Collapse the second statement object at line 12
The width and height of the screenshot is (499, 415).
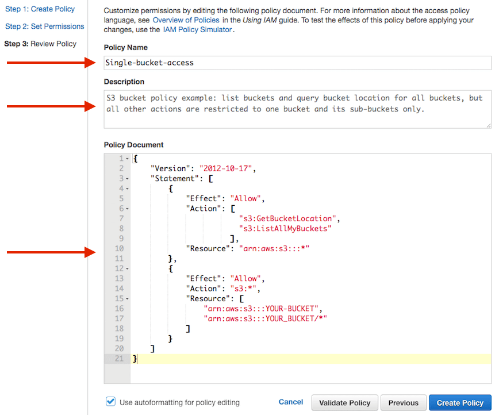127,268
